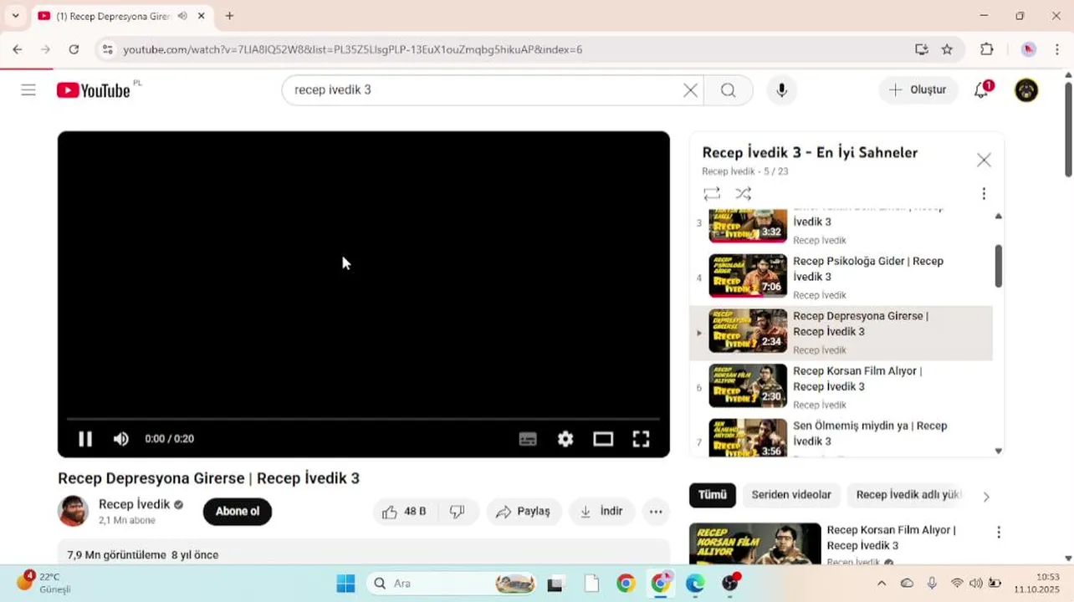Screen dimensions: 1074x602
Task: Run the search with the magnifier button
Action: [x=729, y=90]
